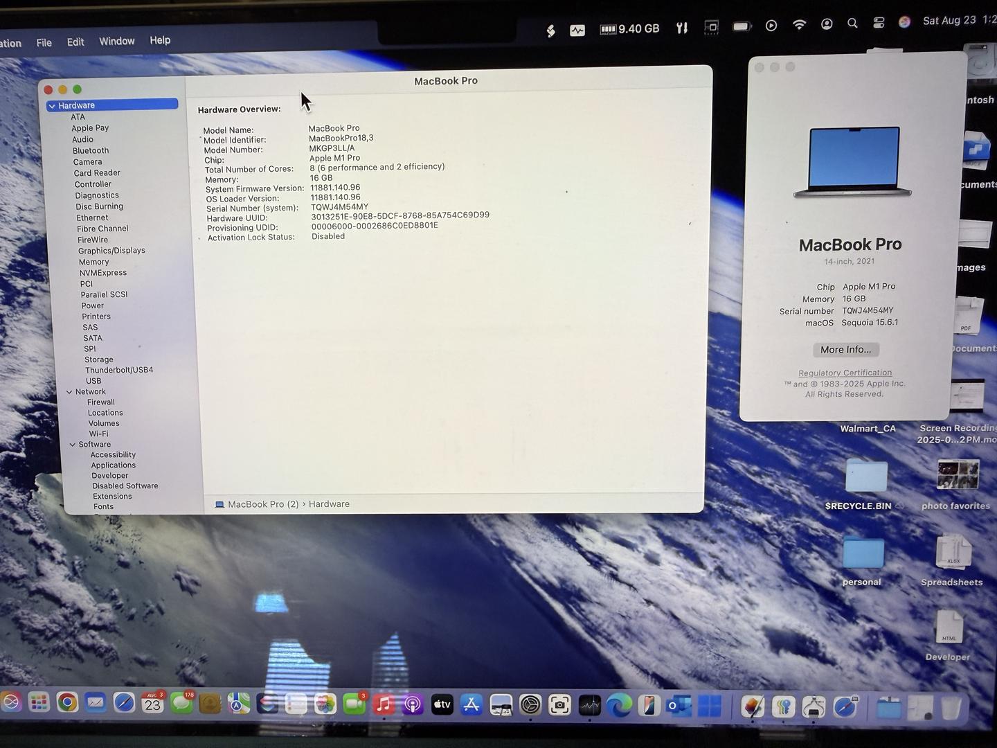Click the menu bar date Sat Aug 23
997x748 pixels.
(949, 21)
